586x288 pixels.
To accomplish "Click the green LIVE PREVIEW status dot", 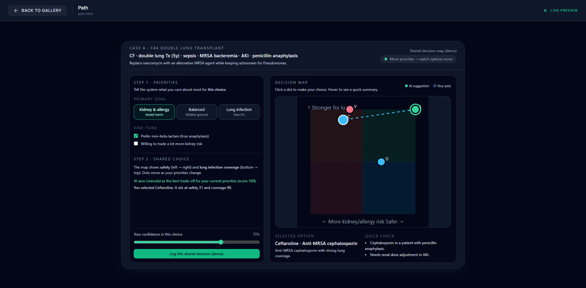I will pos(545,10).
